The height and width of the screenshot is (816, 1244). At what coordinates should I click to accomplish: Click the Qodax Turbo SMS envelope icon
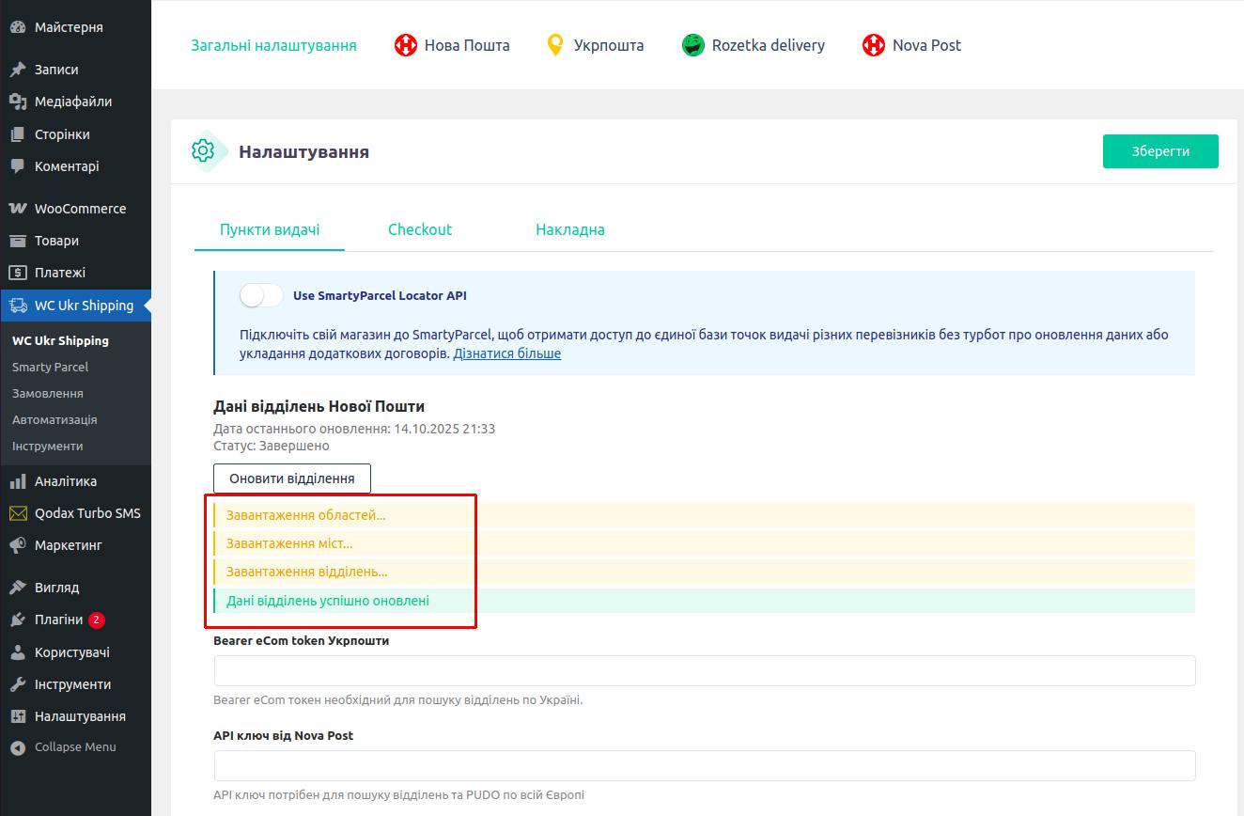point(18,513)
